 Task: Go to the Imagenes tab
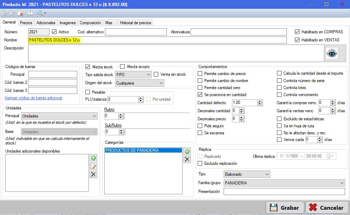[68, 23]
